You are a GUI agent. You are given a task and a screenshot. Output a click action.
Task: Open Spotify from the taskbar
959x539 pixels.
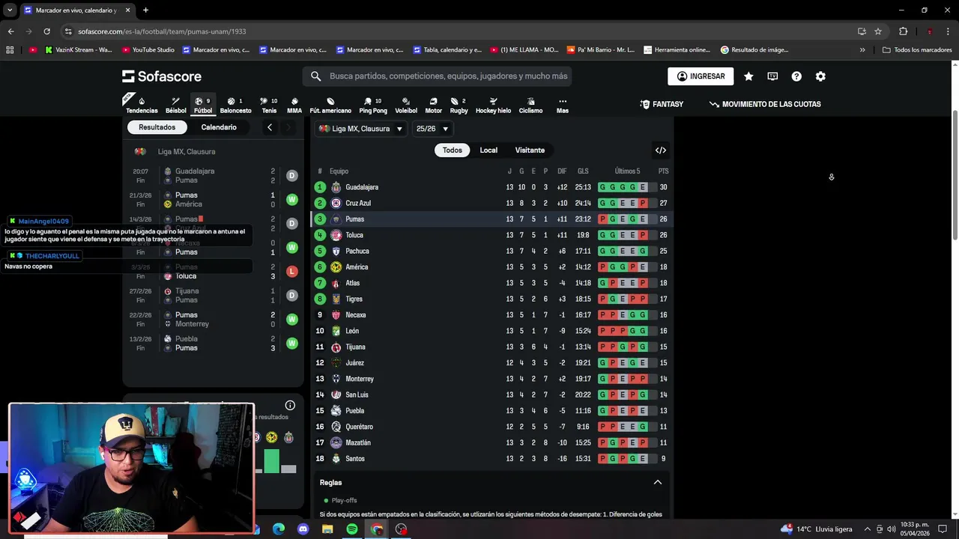point(352,529)
